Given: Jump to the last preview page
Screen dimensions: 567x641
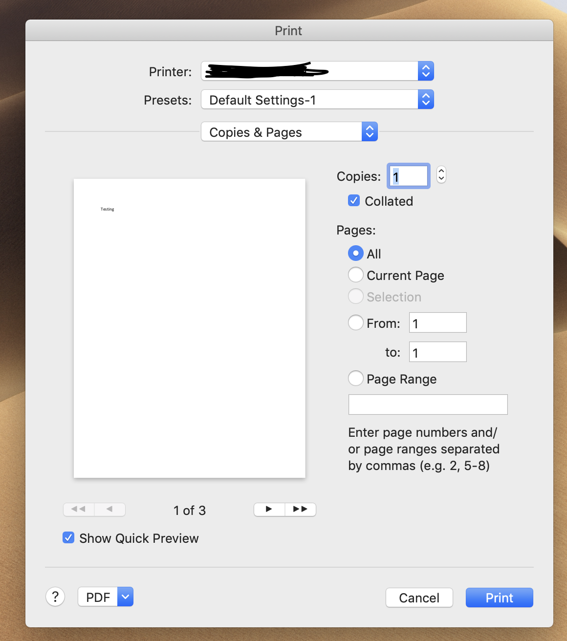Looking at the screenshot, I should click(301, 509).
